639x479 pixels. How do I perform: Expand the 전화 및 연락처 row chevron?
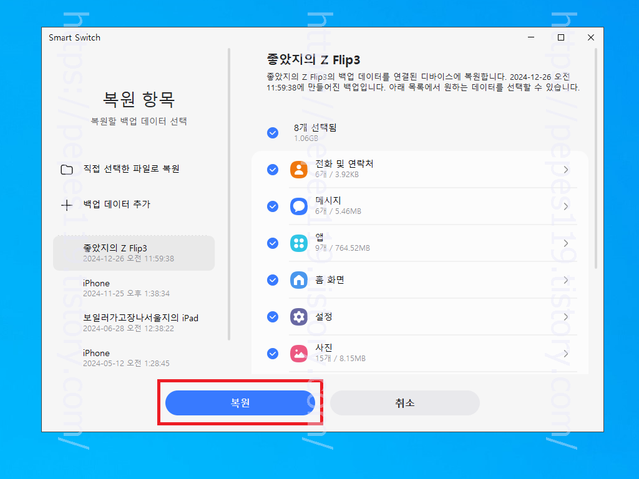click(565, 170)
